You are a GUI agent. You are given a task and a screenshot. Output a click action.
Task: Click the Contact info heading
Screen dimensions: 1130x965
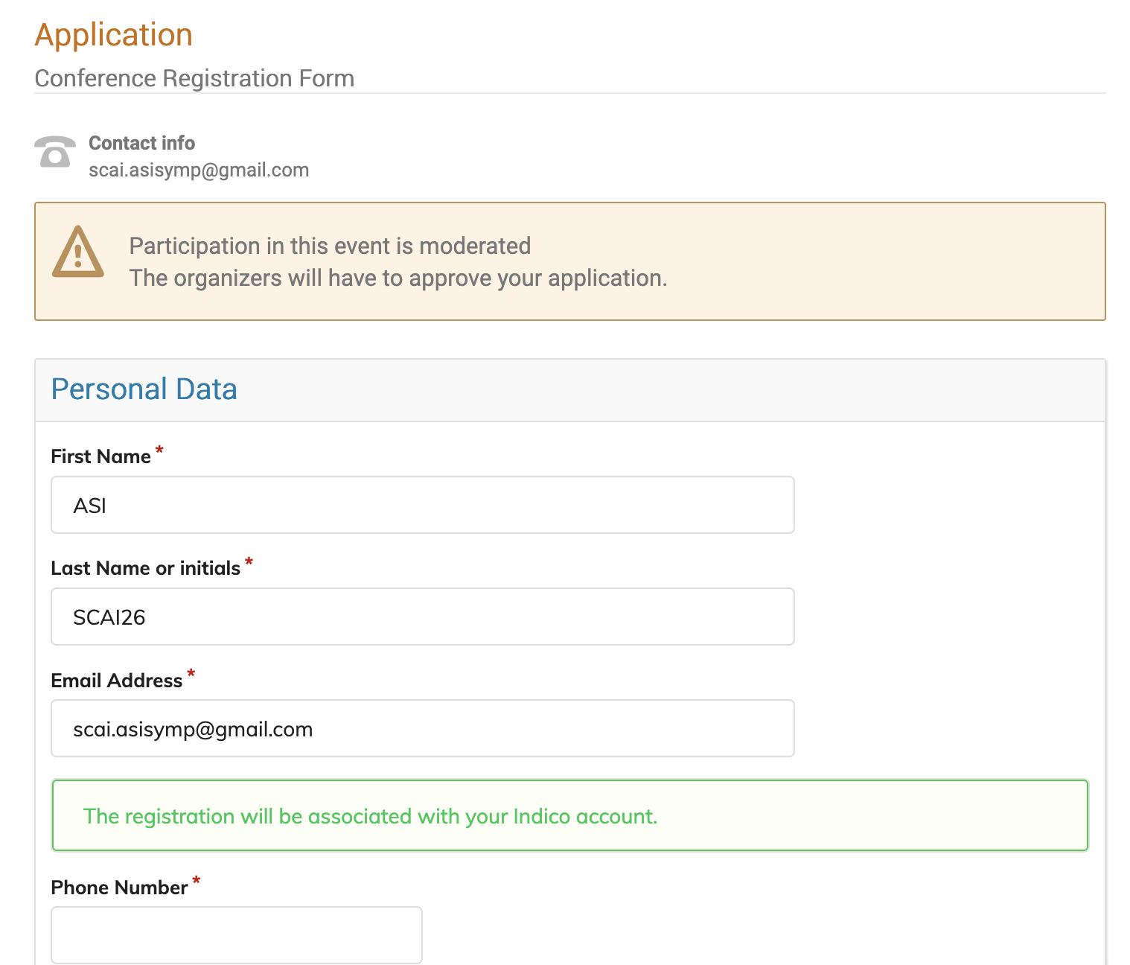pyautogui.click(x=141, y=143)
